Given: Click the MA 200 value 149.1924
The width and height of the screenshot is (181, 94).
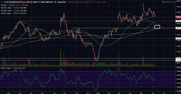Looking at the screenshot, I should (x=24, y=11).
